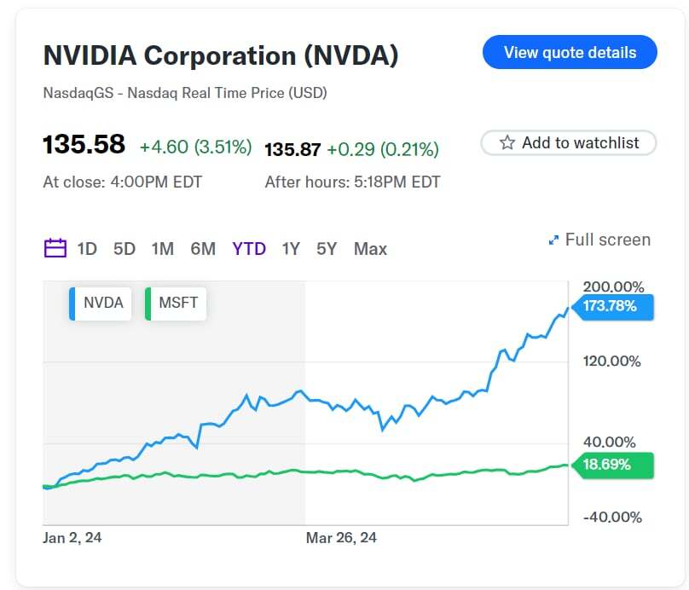Click the star icon to add to watchlist

point(507,143)
